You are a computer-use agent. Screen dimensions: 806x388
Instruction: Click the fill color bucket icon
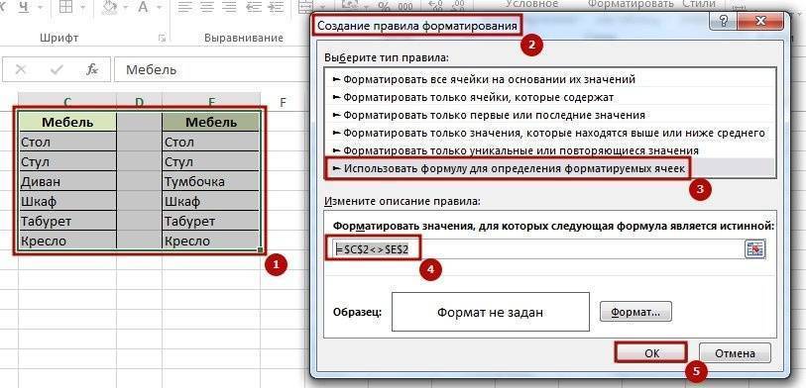point(109,7)
